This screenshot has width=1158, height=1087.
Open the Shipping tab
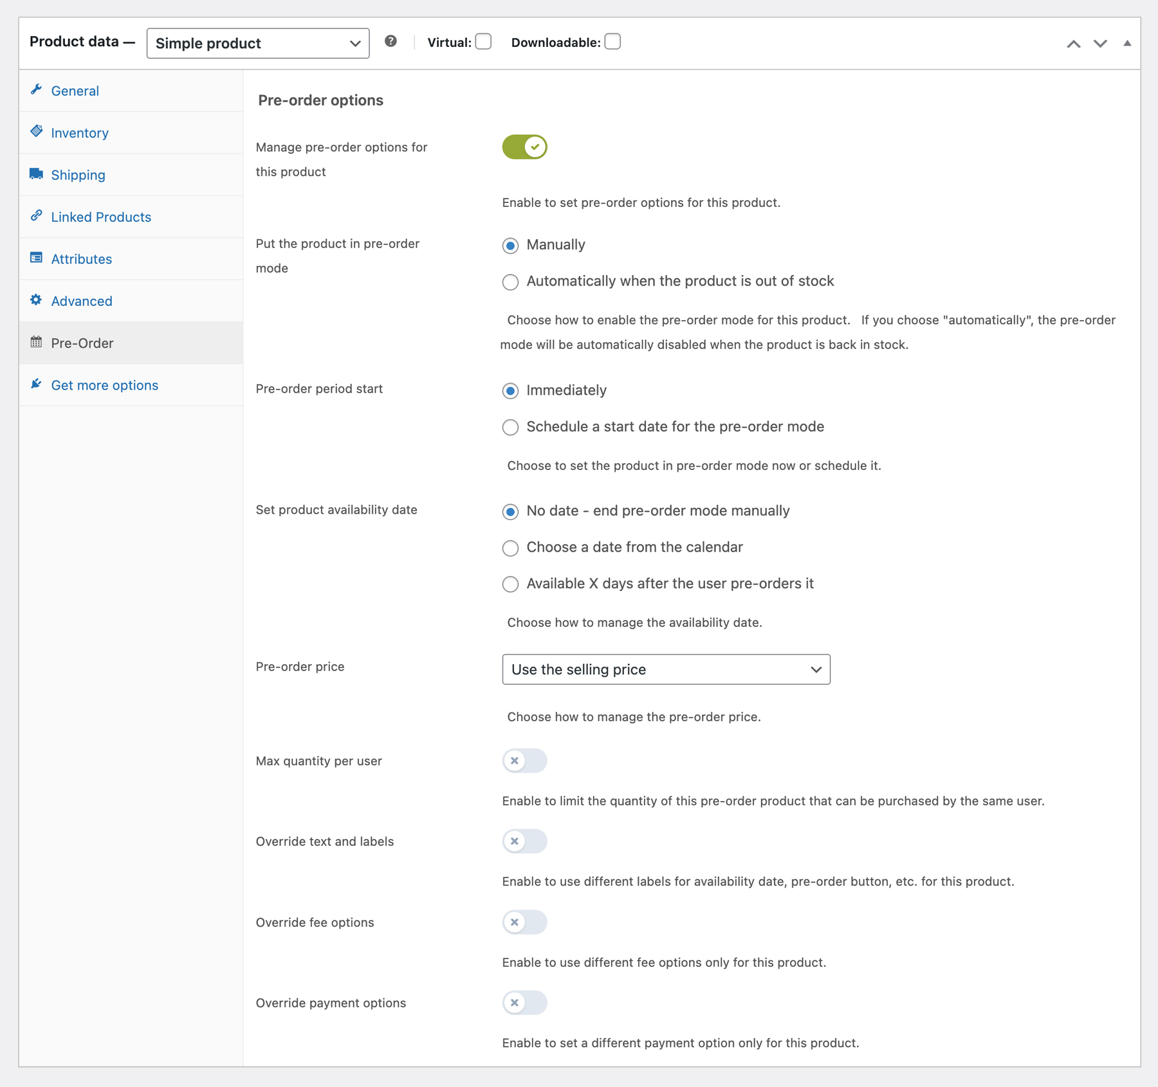(78, 175)
